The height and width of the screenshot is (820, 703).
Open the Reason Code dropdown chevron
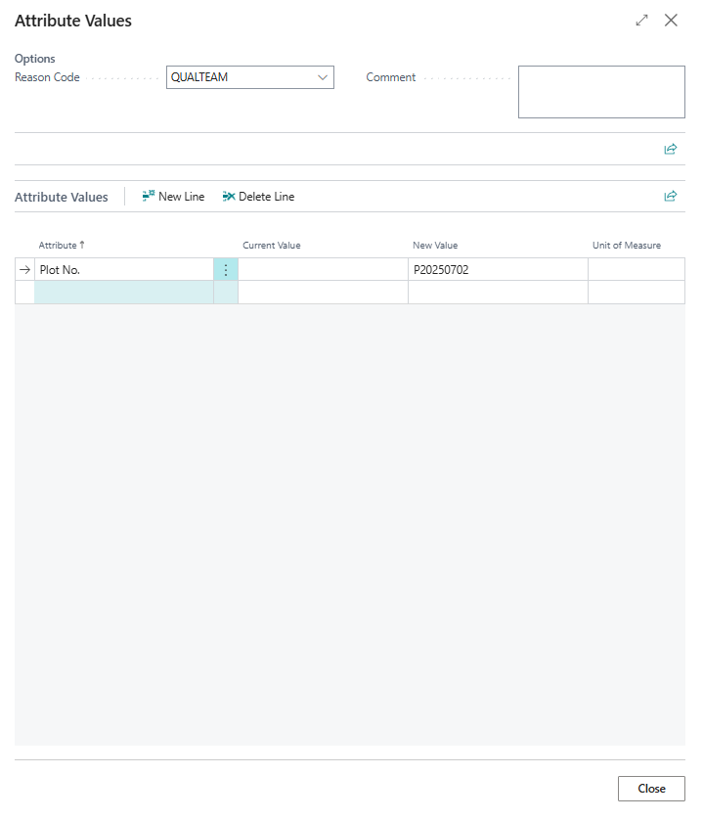point(322,77)
